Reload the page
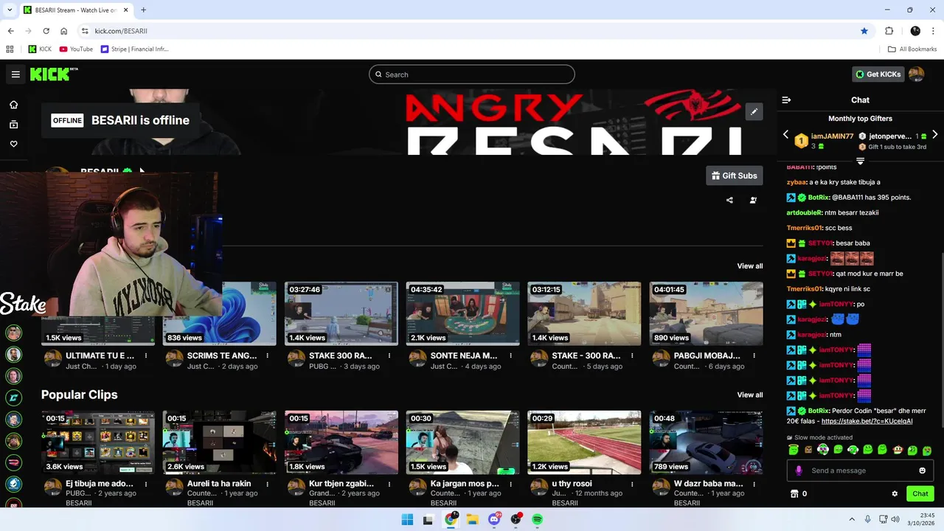Viewport: 944px width, 531px height. point(46,31)
